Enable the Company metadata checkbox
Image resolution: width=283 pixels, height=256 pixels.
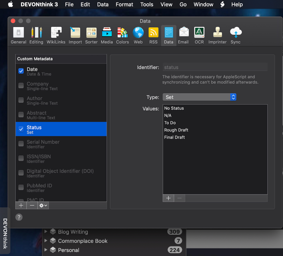point(21,85)
